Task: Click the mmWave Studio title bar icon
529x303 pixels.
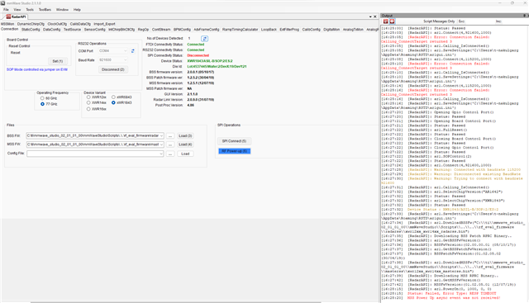Action: [3, 3]
